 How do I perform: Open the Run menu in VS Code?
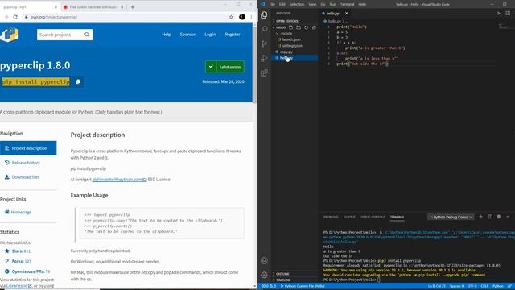(332, 4)
